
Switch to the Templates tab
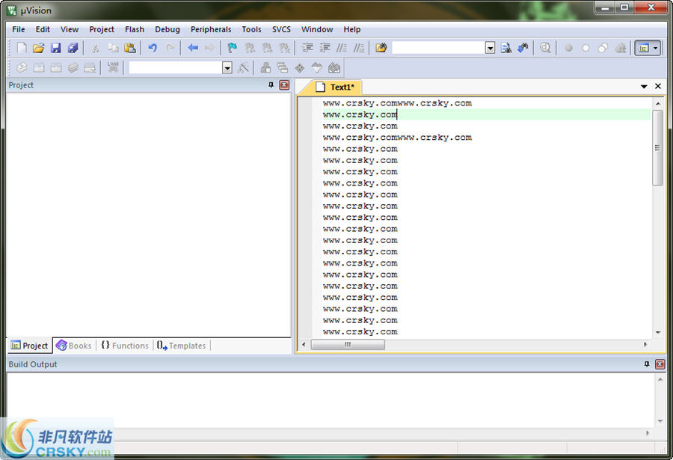point(181,346)
